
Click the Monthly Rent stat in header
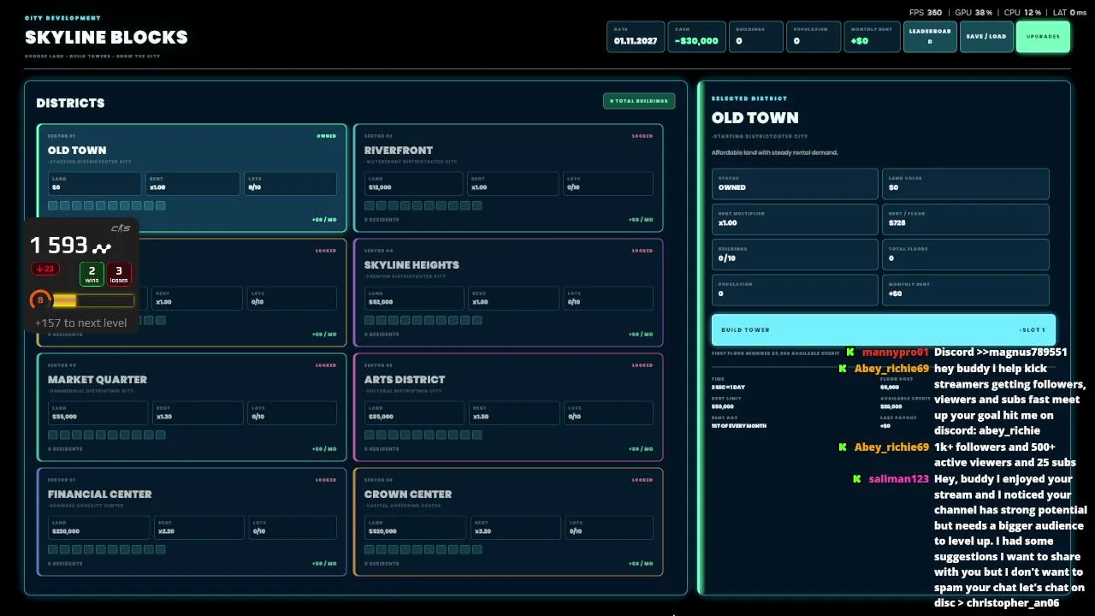pos(872,37)
